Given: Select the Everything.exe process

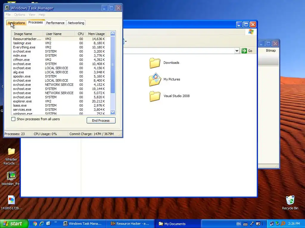Looking at the screenshot, I should pos(59,47).
